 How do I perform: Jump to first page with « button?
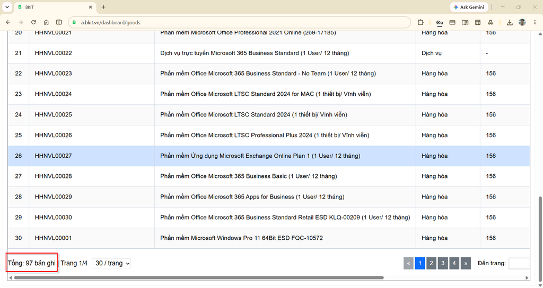point(408,263)
